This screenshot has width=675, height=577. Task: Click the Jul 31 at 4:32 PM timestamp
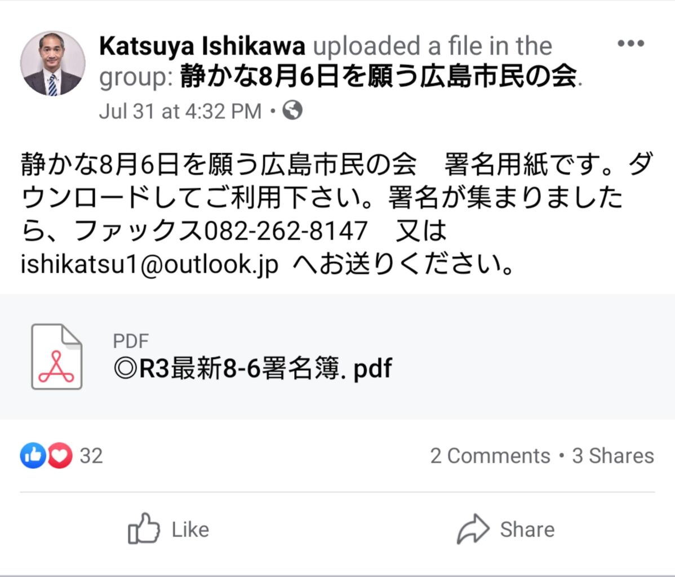coord(180,111)
